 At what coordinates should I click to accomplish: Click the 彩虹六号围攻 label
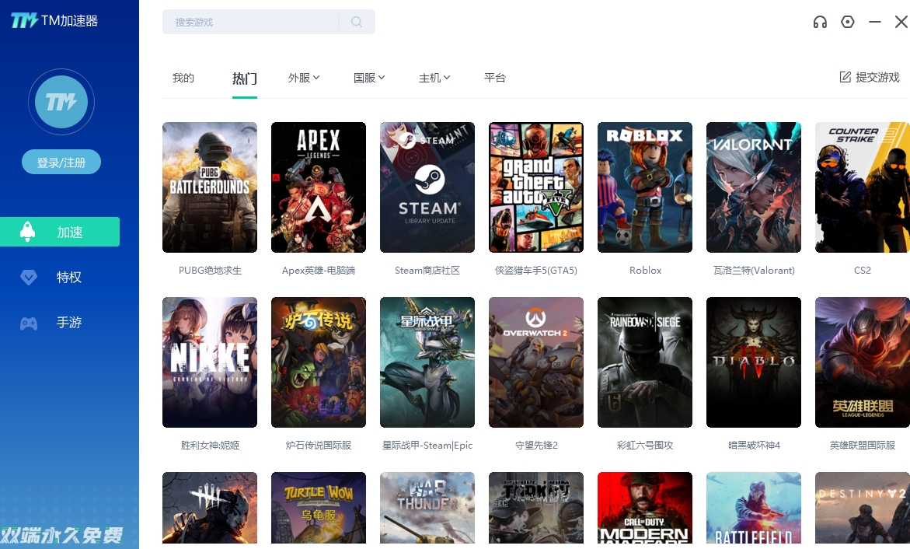click(645, 445)
